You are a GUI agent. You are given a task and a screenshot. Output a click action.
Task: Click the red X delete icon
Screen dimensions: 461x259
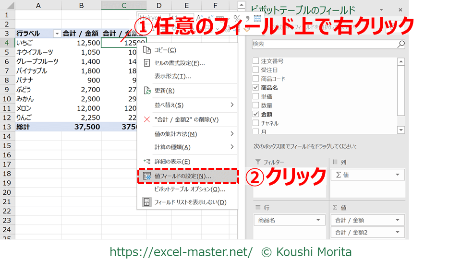[x=147, y=119]
